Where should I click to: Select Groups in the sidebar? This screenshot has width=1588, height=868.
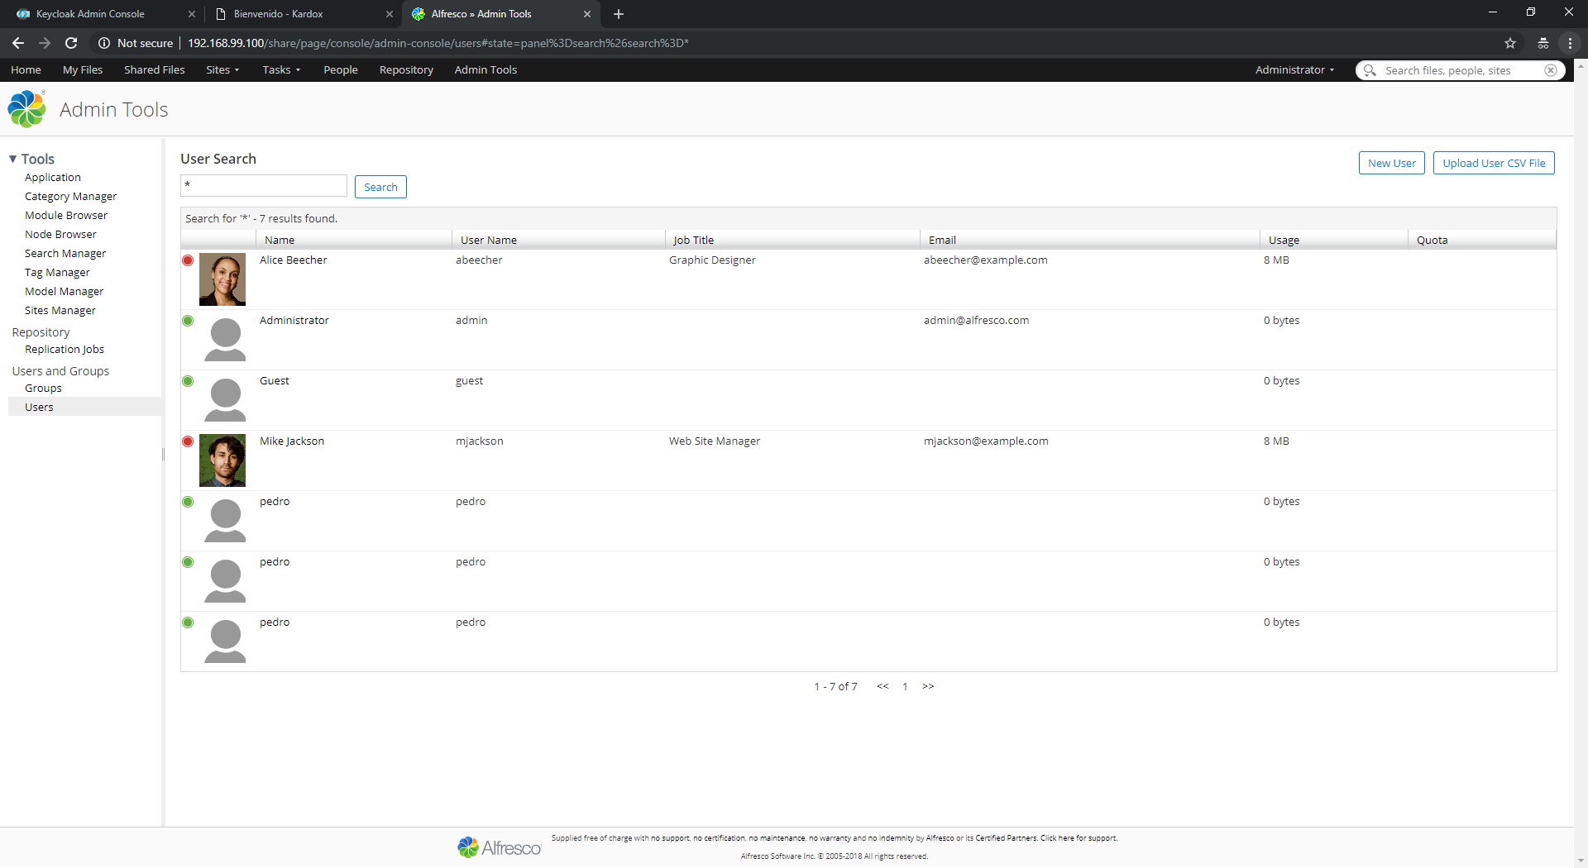point(43,389)
